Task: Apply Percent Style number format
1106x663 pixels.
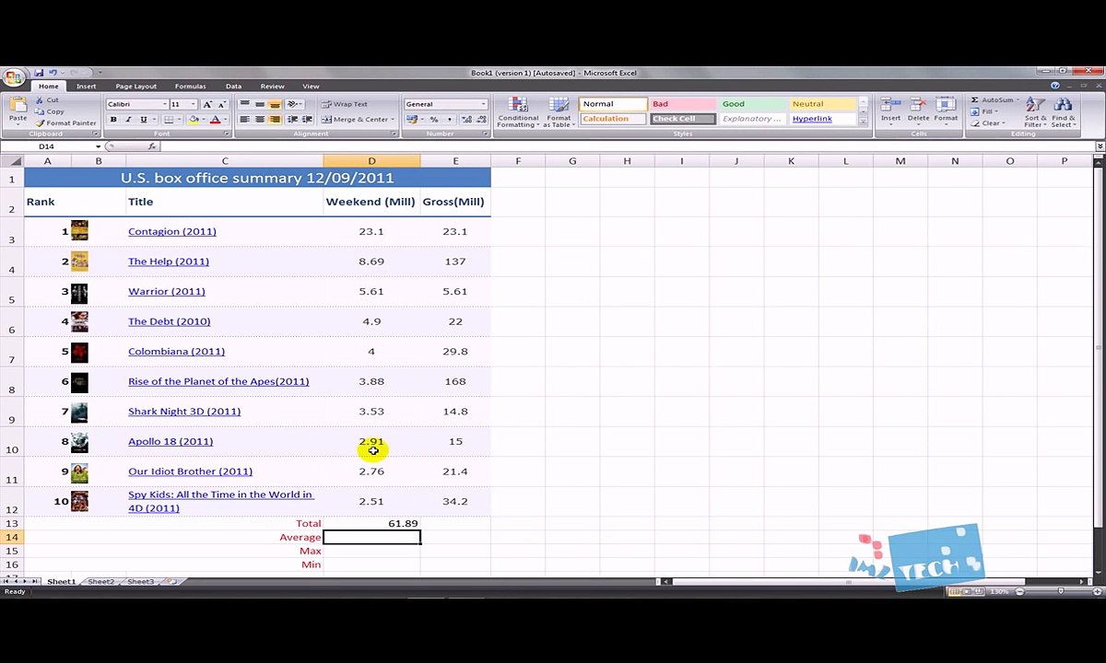Action: 433,120
